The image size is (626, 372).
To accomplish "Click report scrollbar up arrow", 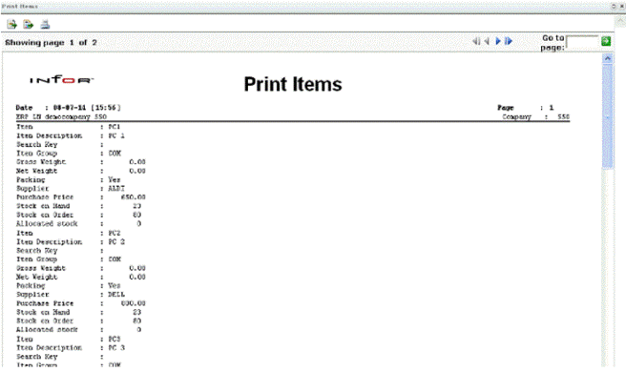I will (607, 59).
